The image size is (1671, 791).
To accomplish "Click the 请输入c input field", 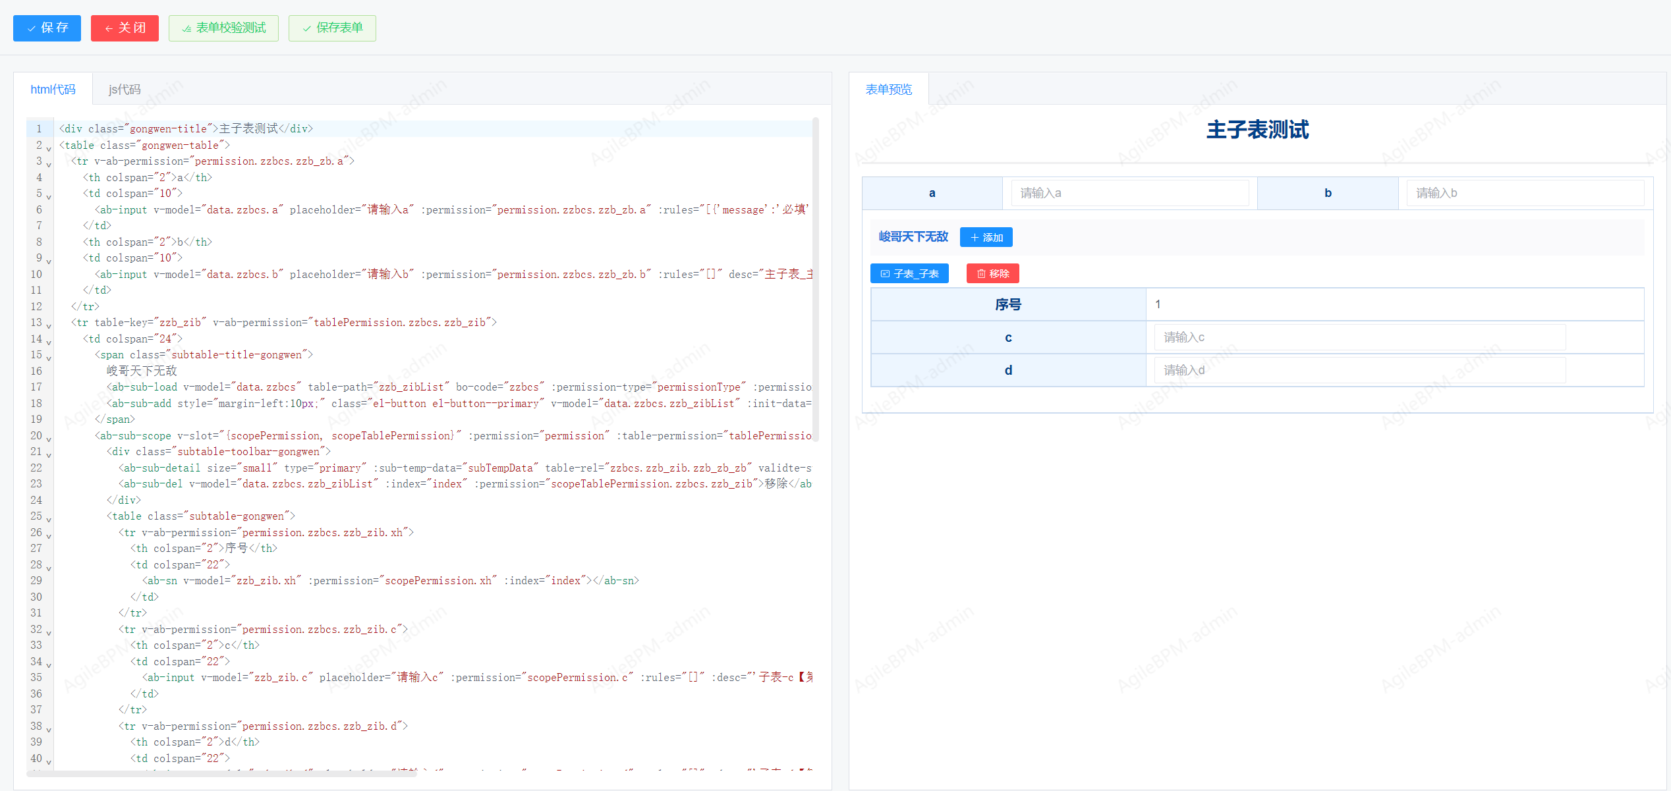I will (x=1360, y=337).
